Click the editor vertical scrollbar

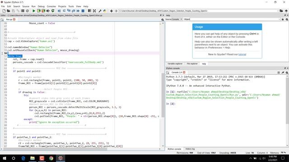[163, 95]
